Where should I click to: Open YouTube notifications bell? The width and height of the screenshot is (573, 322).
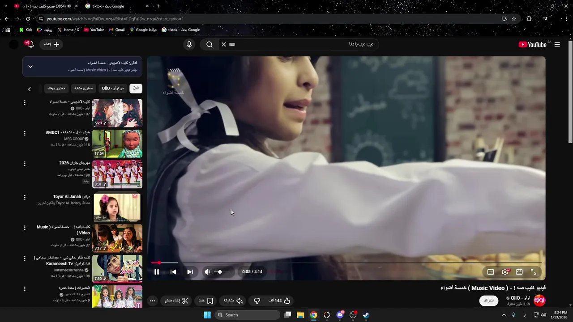30,44
